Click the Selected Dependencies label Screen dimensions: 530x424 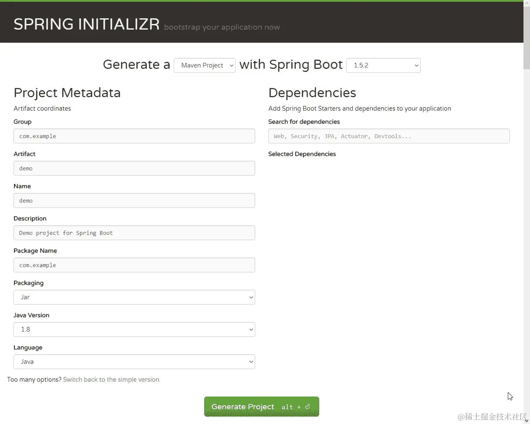[302, 154]
